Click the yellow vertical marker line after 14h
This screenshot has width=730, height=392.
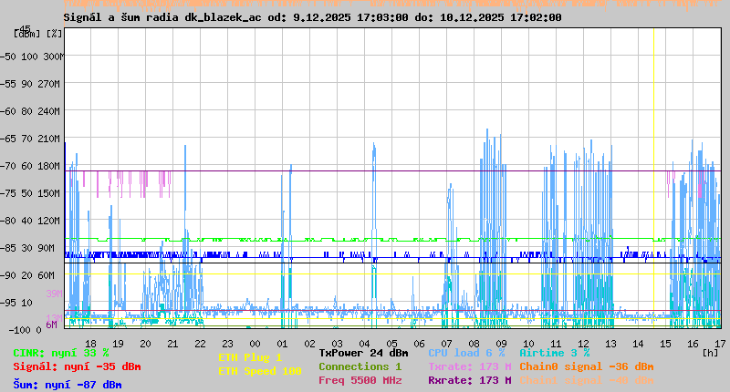tap(653, 178)
